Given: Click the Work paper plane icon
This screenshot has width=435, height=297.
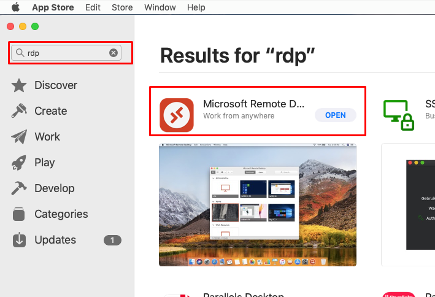Looking at the screenshot, I should pos(19,137).
